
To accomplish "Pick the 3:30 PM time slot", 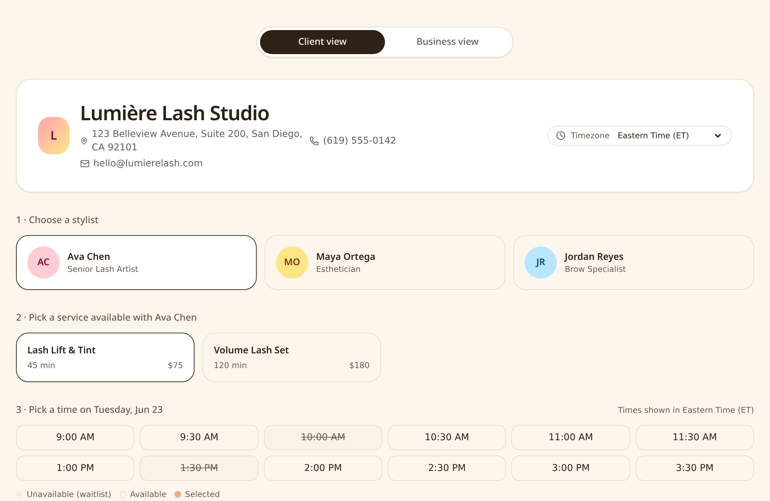I will click(695, 468).
